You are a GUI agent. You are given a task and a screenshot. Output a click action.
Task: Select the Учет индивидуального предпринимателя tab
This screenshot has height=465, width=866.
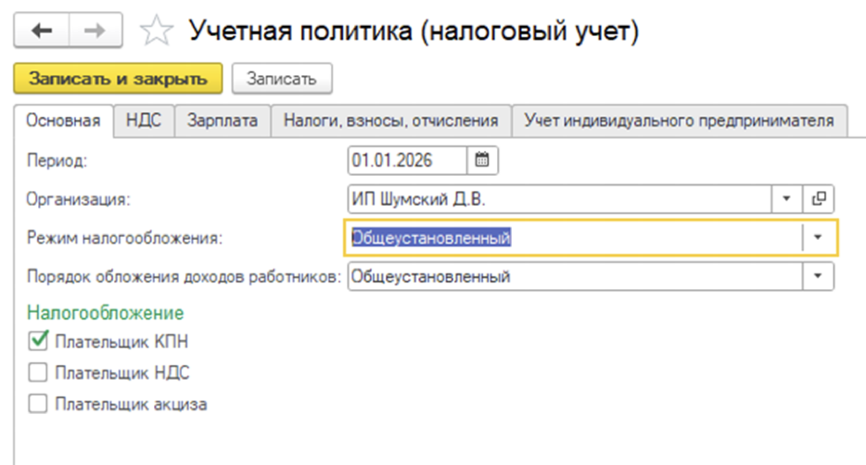pyautogui.click(x=679, y=120)
